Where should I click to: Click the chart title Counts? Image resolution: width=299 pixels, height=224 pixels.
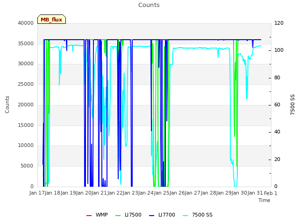click(149, 5)
